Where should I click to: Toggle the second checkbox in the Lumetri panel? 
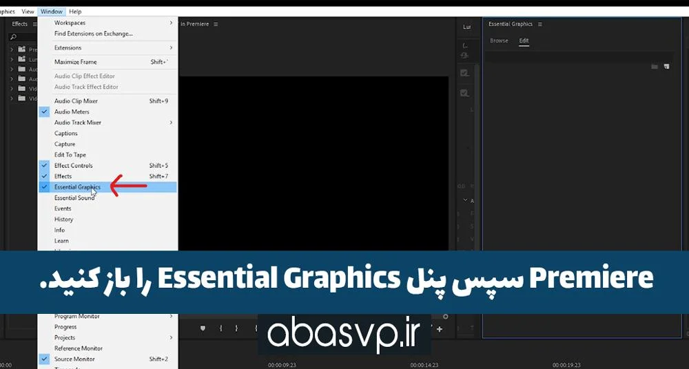[464, 93]
